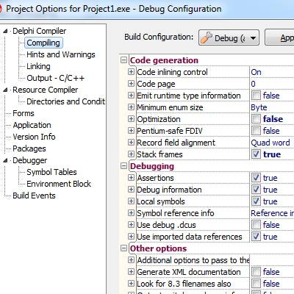Click the Quad word alignment value
Screen dimensions: 294x294
(x=270, y=143)
